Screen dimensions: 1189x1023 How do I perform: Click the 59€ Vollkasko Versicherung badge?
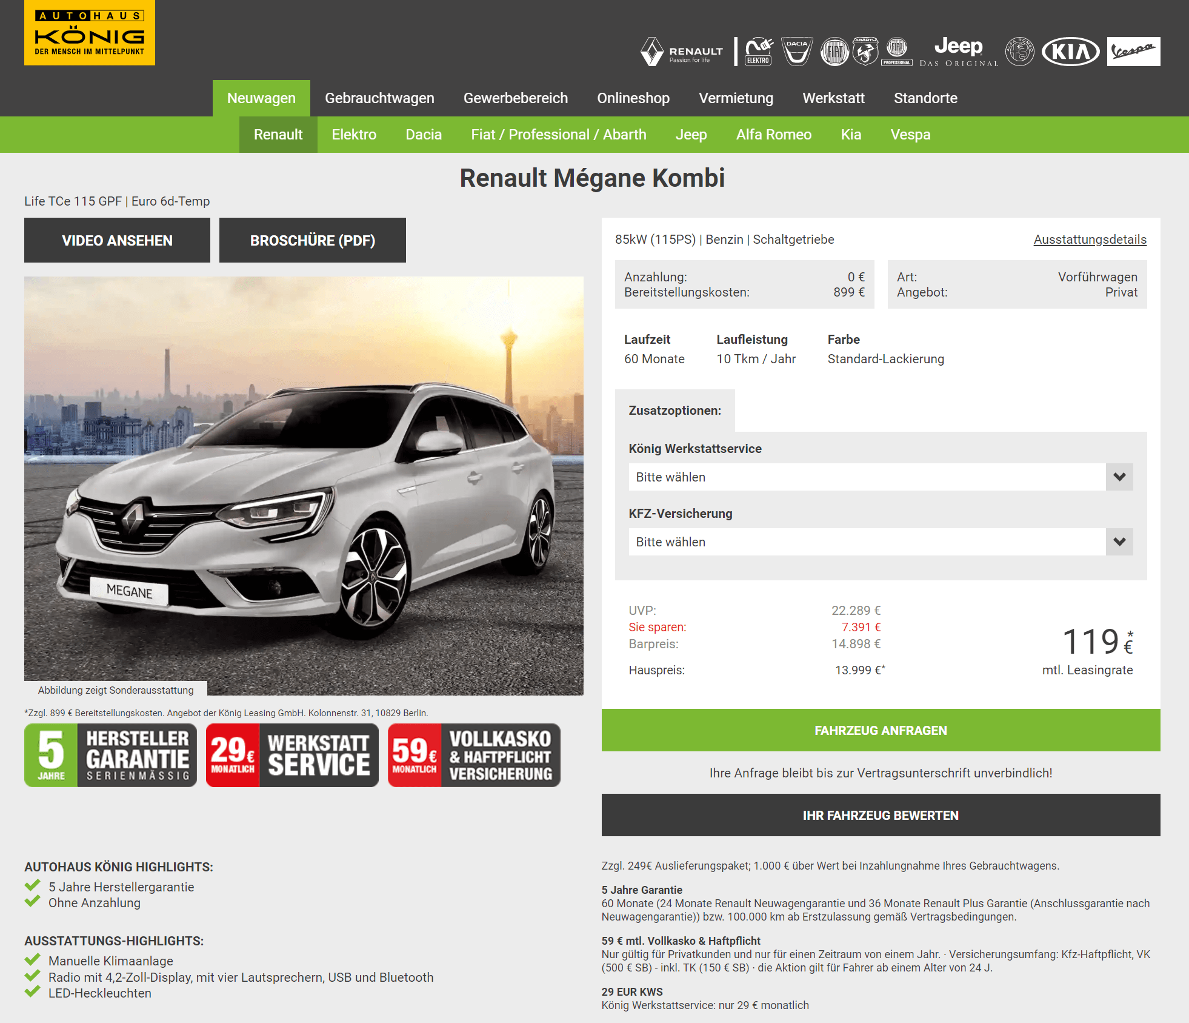click(474, 755)
